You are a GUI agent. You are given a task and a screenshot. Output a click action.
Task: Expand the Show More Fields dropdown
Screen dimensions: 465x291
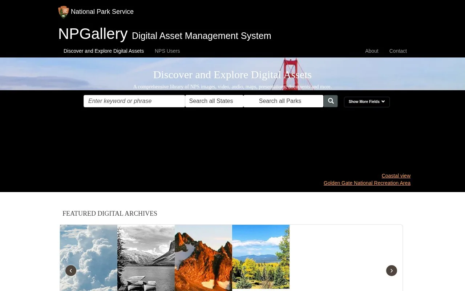[367, 102]
